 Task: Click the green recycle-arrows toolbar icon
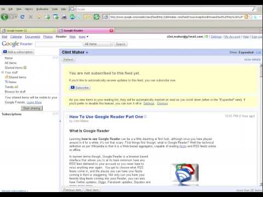pyautogui.click(x=96, y=17)
